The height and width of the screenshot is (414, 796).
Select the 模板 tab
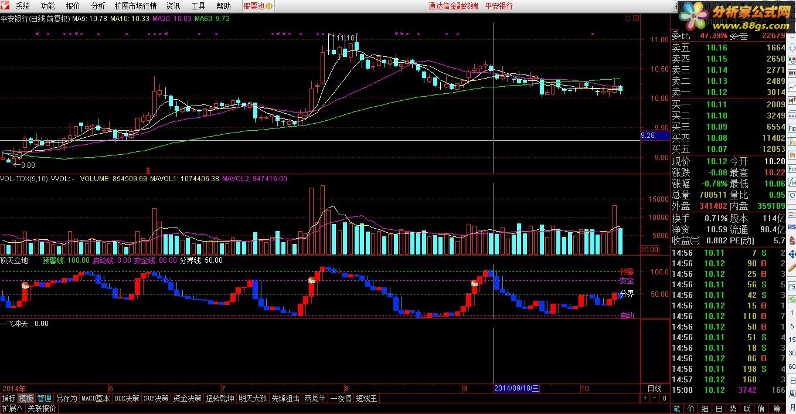[x=26, y=398]
